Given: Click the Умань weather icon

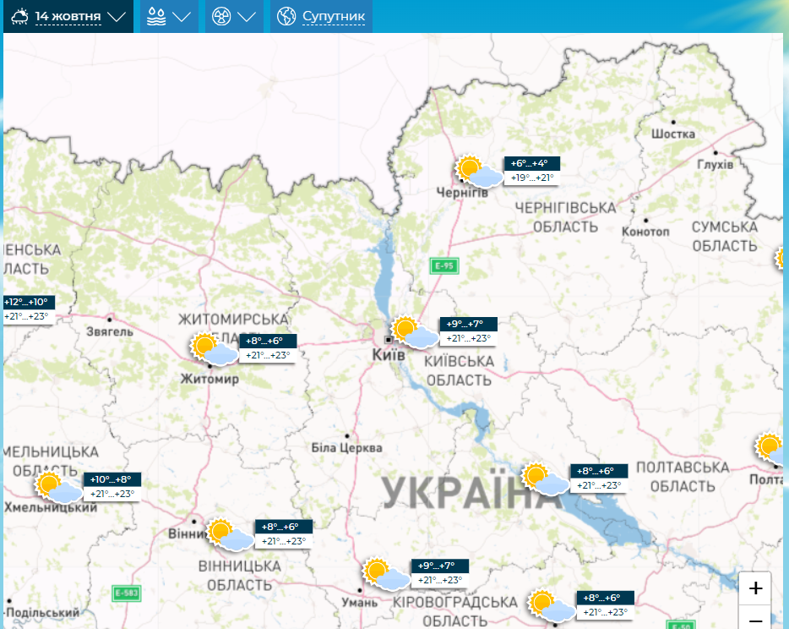Looking at the screenshot, I should coord(384,573).
